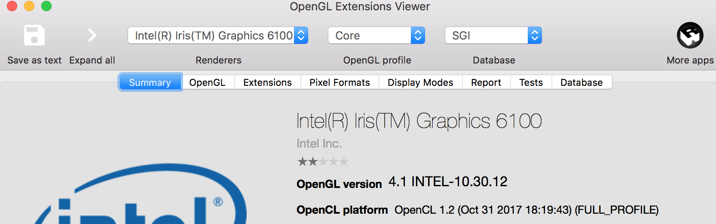
Task: Click the OpenGL profile caption text
Action: (377, 61)
